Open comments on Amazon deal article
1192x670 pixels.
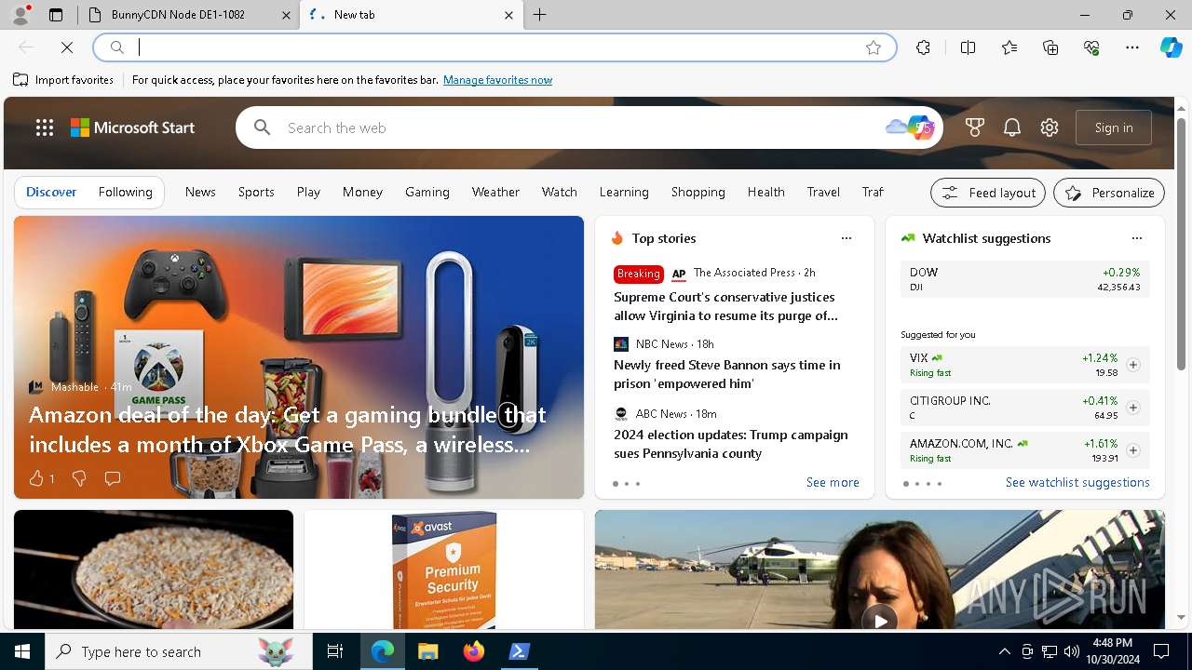113,478
